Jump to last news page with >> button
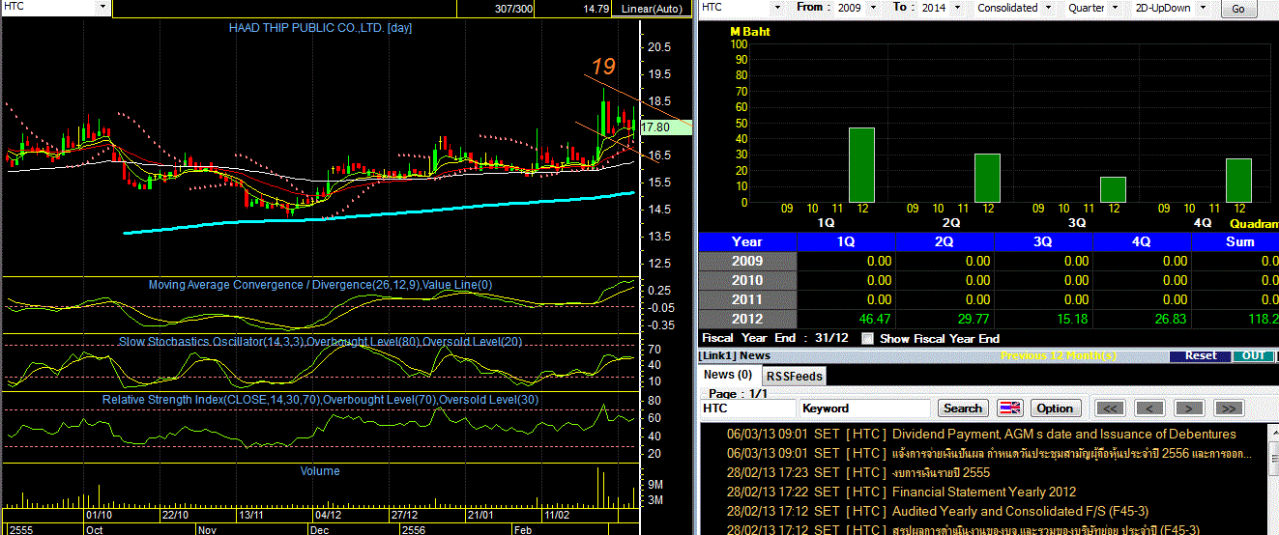 1228,408
